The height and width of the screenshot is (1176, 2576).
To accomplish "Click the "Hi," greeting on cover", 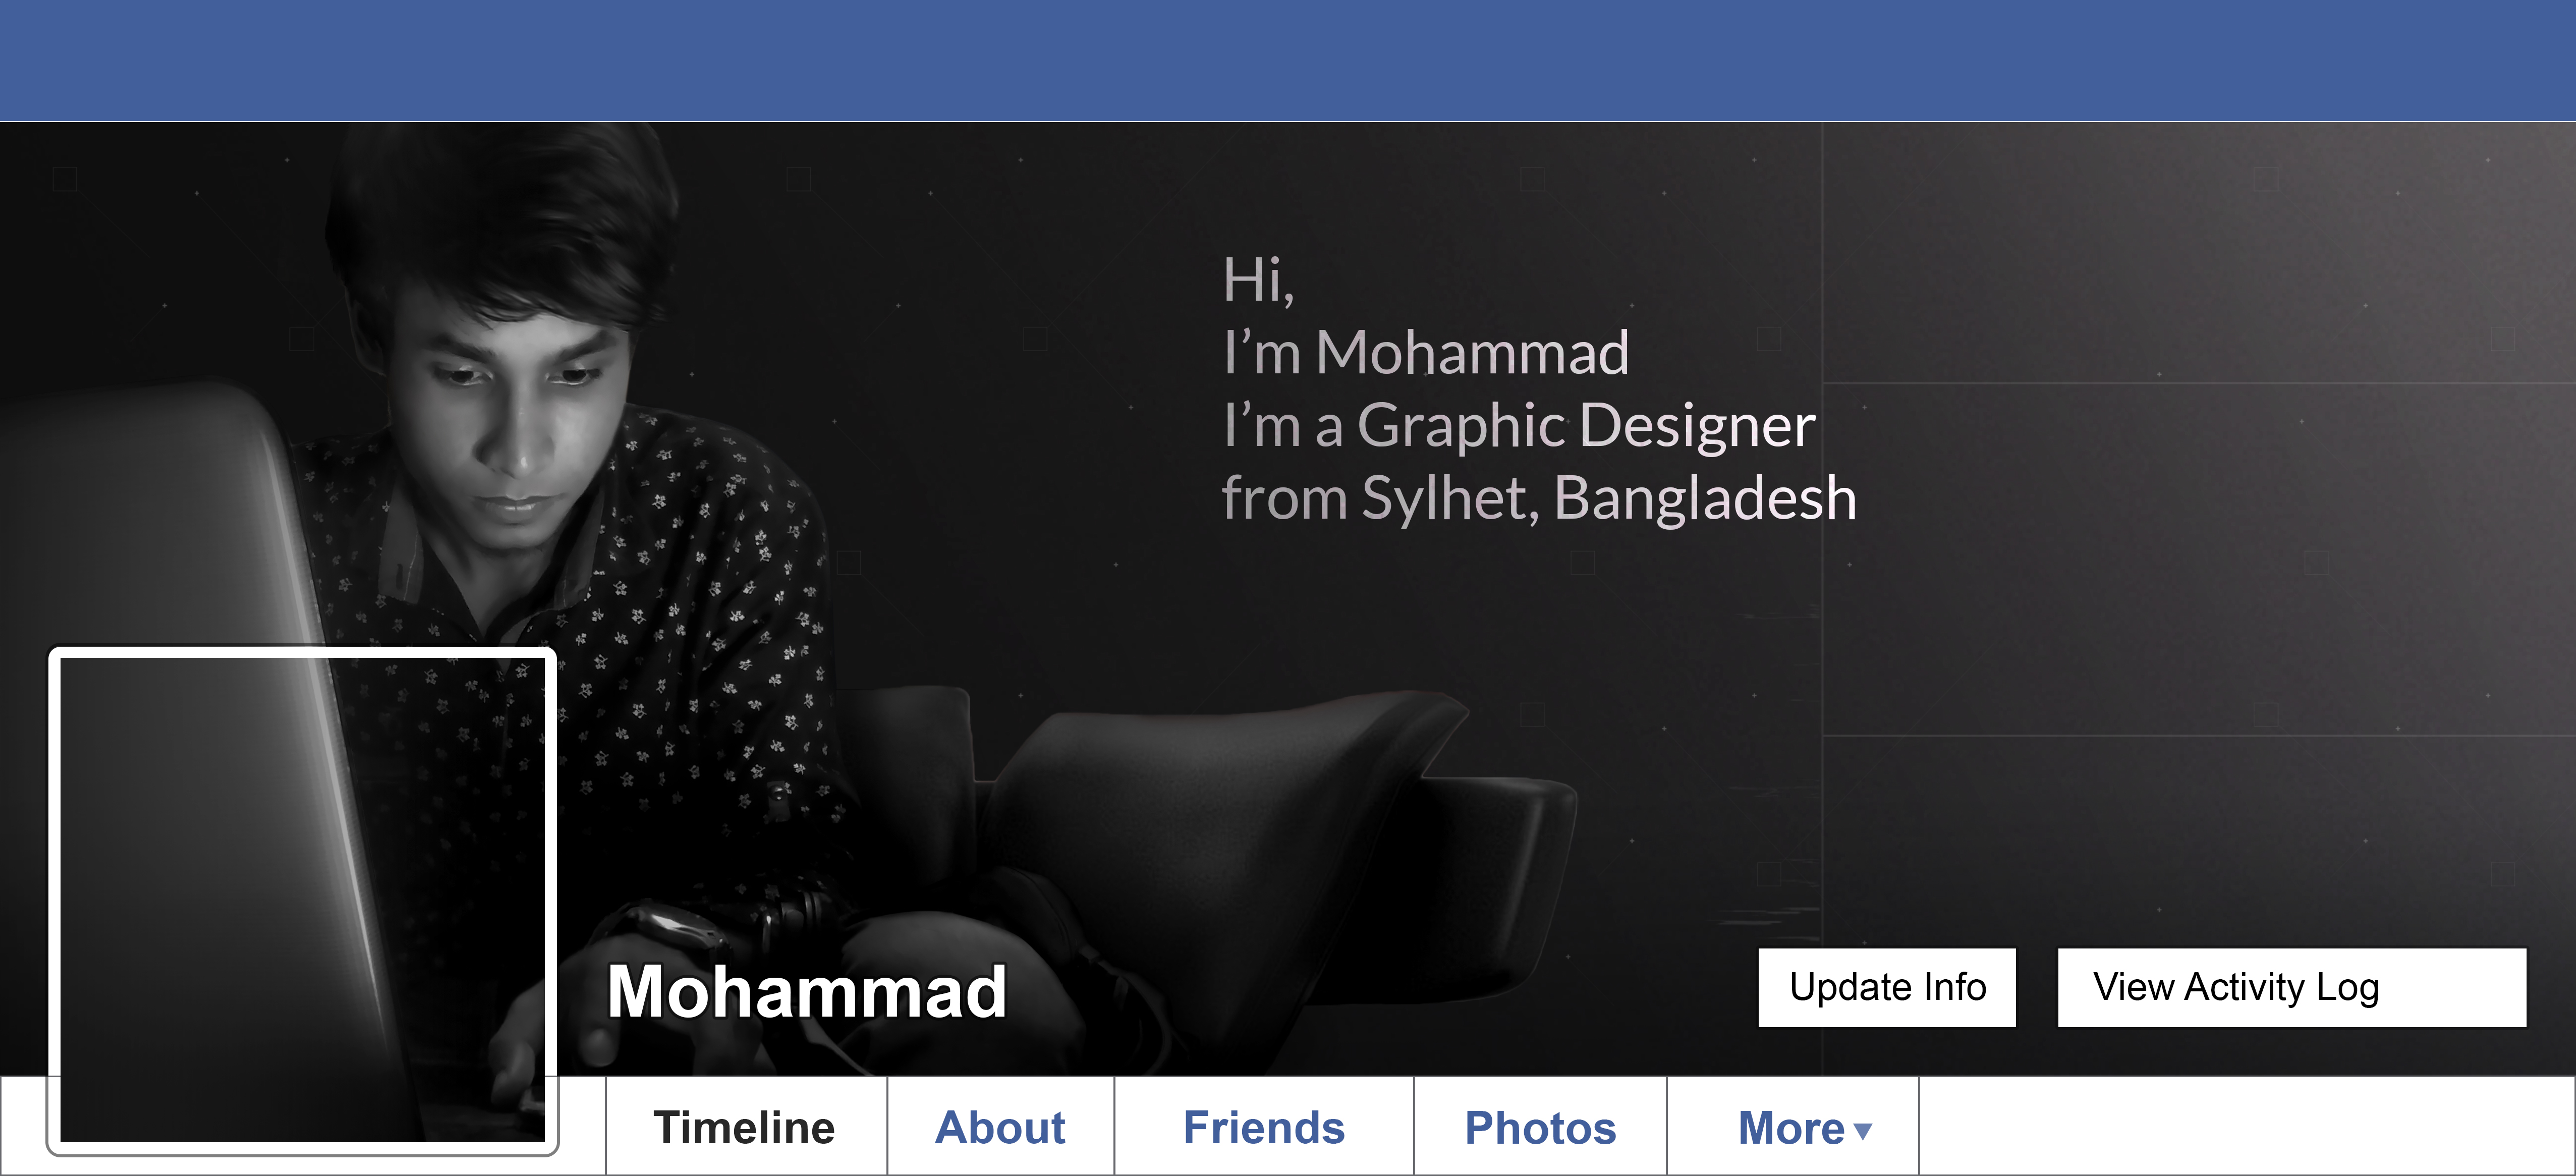I will [1258, 280].
